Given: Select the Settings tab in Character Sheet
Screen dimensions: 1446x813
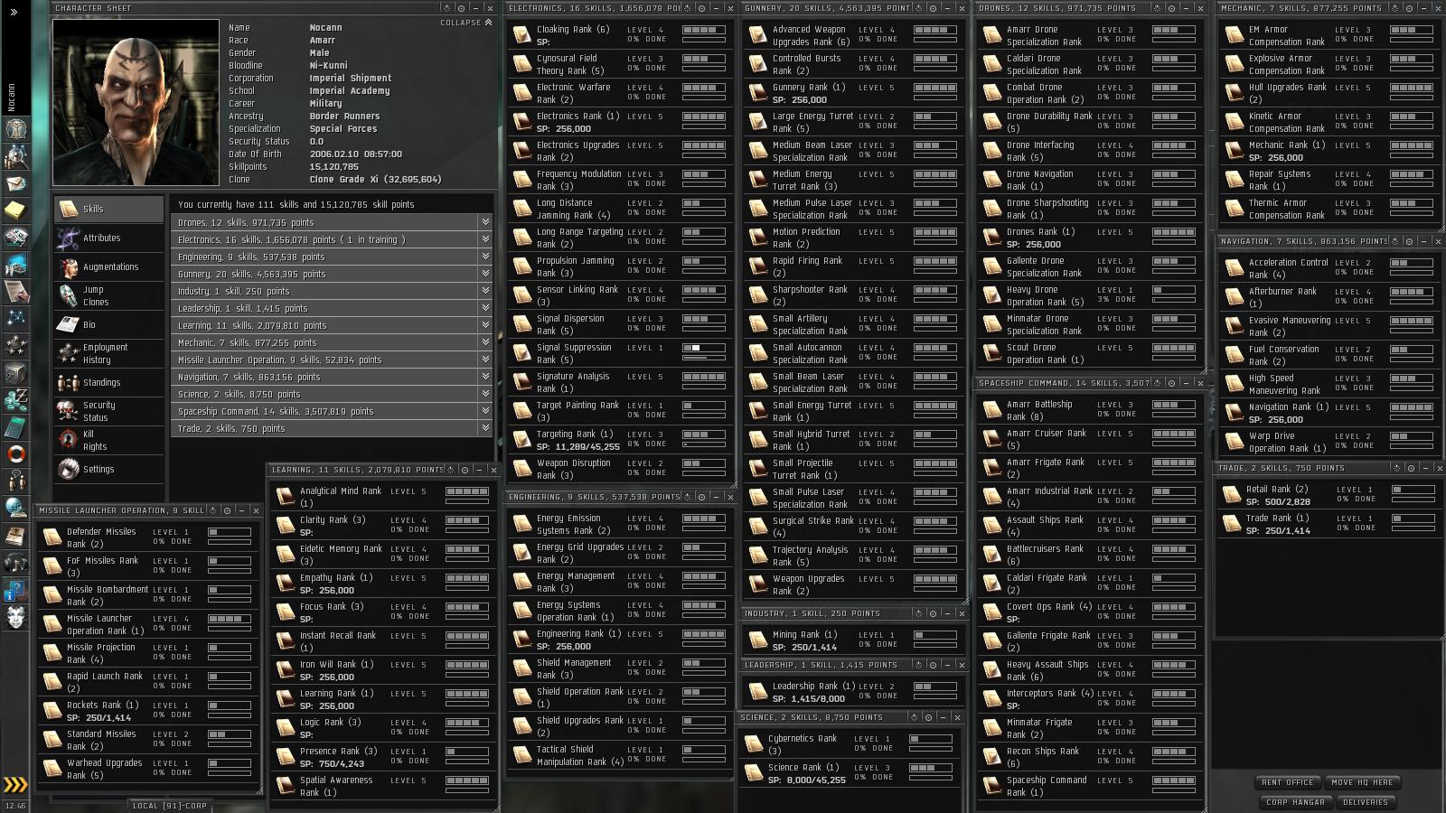Looking at the screenshot, I should (x=108, y=469).
